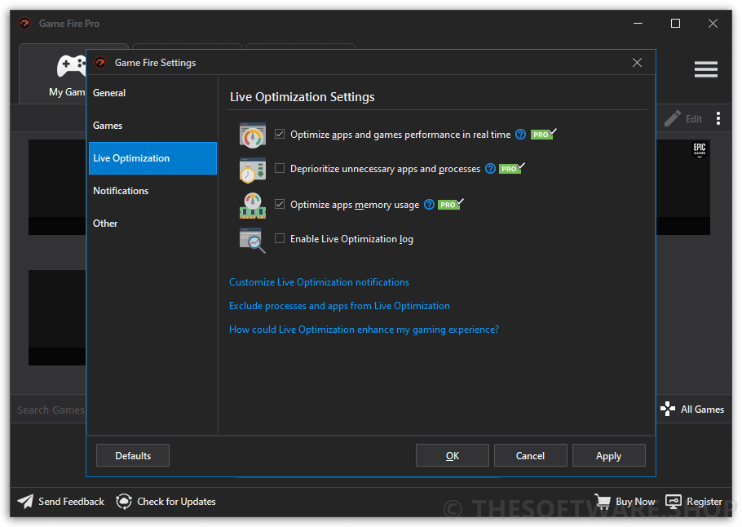This screenshot has height=527, width=742.
Task: Confirm settings with OK button
Action: pyautogui.click(x=453, y=455)
